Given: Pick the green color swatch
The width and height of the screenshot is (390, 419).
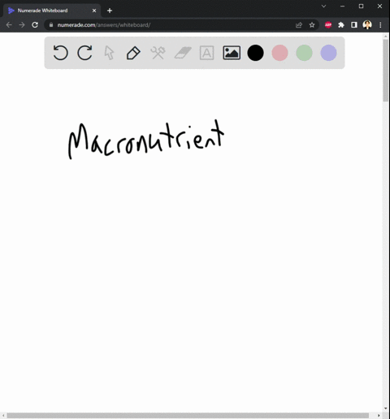Looking at the screenshot, I should (x=304, y=53).
